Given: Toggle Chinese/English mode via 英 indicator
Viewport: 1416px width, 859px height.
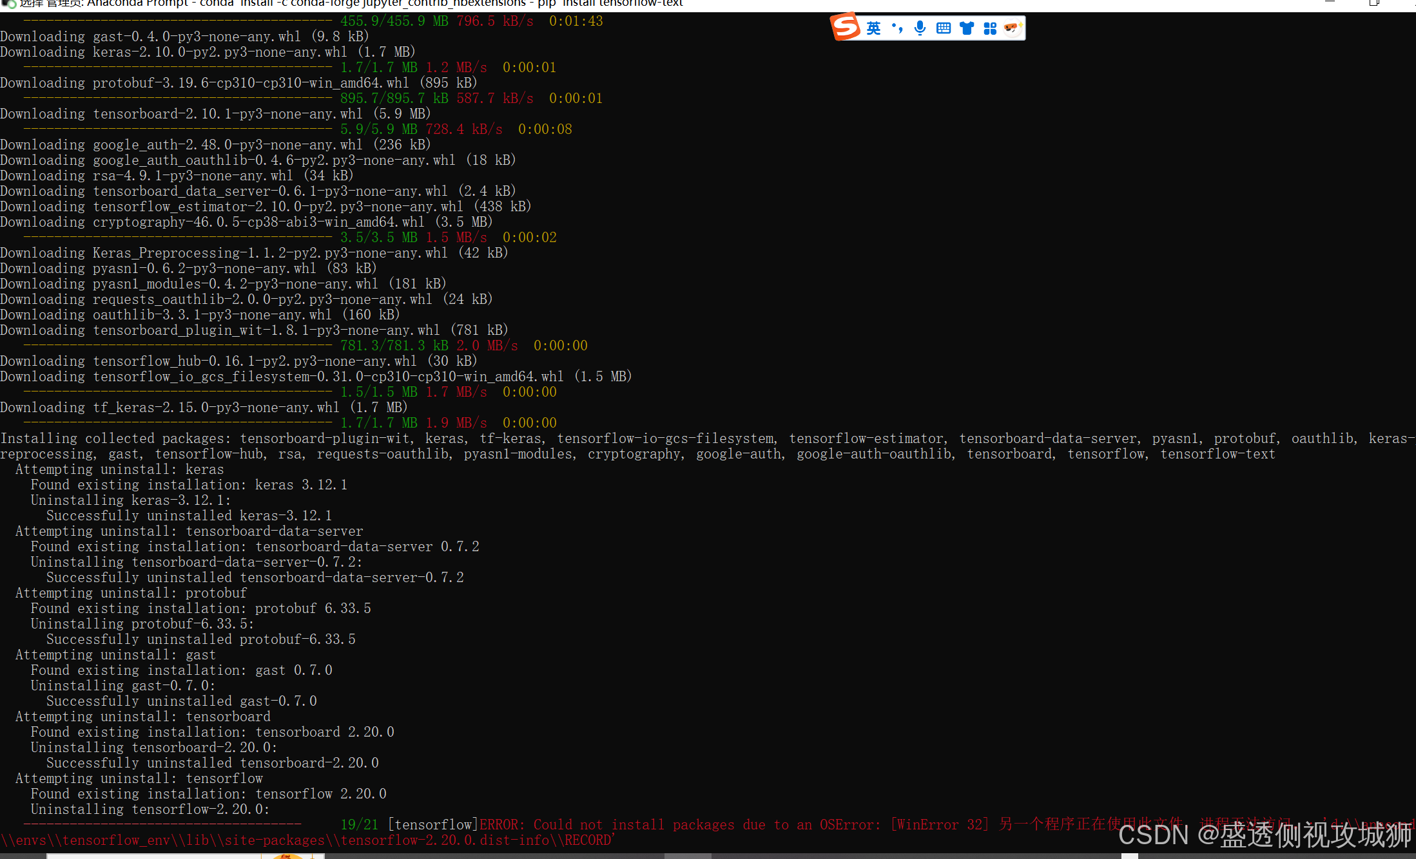Looking at the screenshot, I should click(x=873, y=28).
